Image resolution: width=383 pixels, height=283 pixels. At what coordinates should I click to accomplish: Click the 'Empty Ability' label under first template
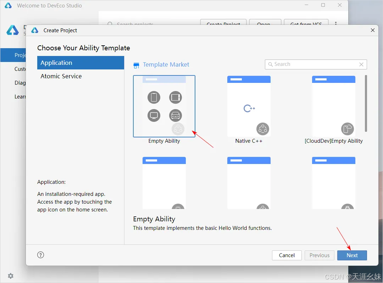click(164, 141)
